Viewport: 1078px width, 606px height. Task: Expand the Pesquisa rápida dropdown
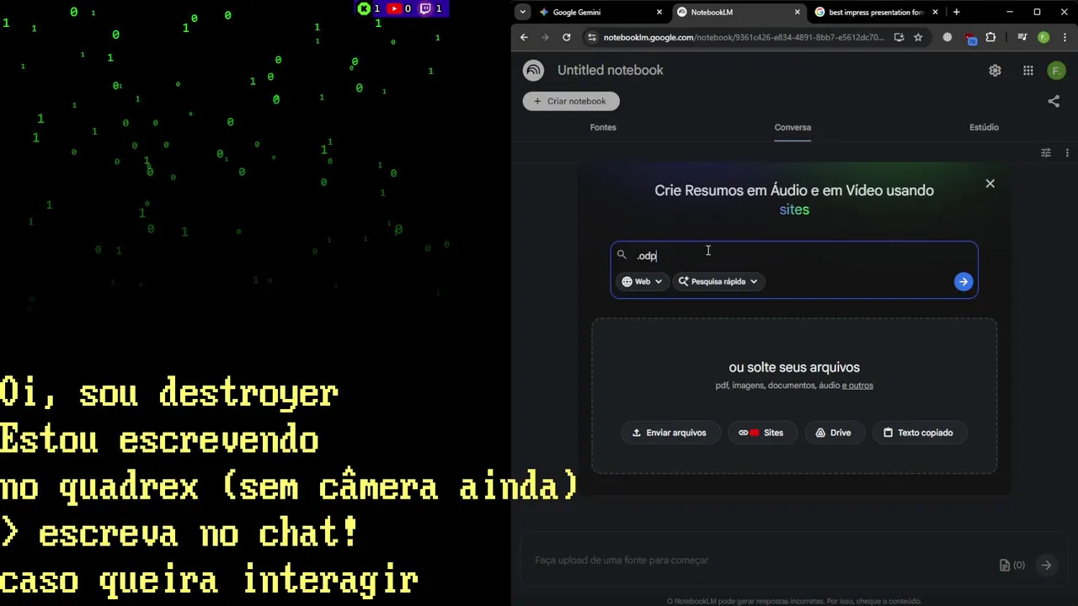coord(718,282)
